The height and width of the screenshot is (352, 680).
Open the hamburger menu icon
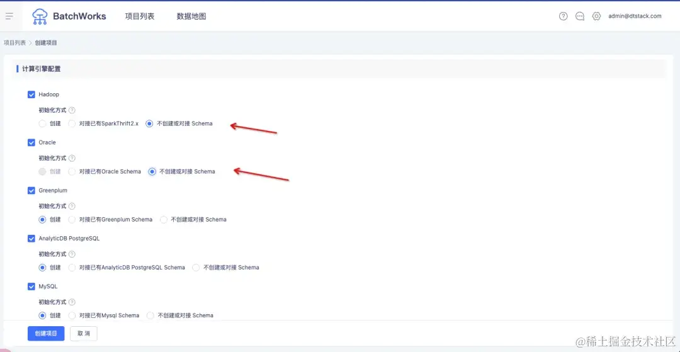click(9, 16)
